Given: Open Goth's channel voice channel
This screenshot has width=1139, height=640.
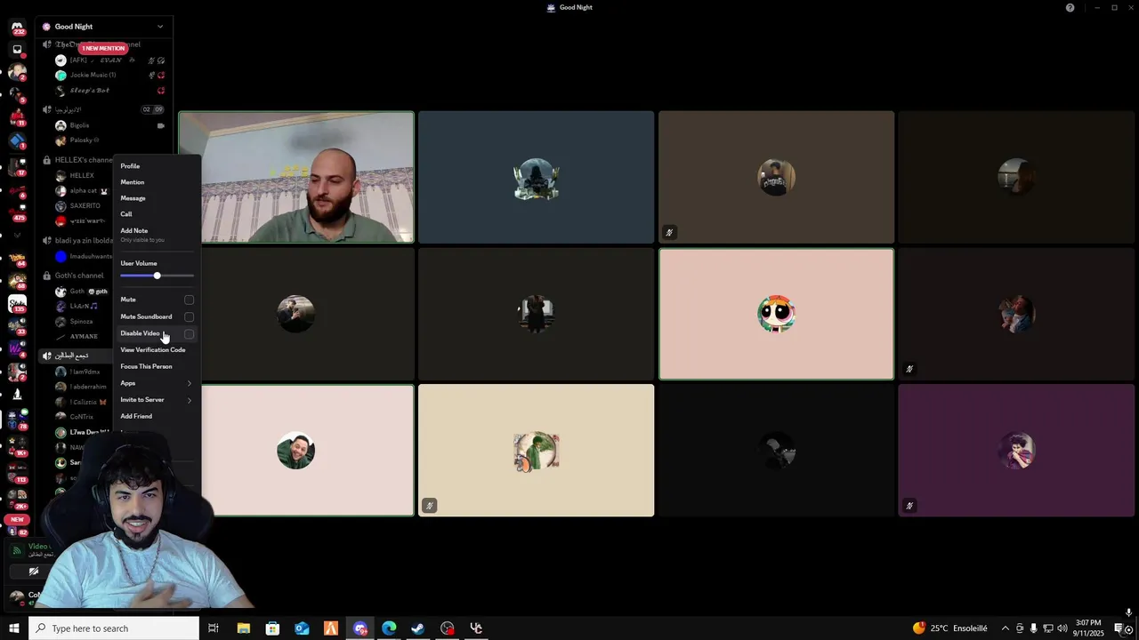Looking at the screenshot, I should pos(79,276).
